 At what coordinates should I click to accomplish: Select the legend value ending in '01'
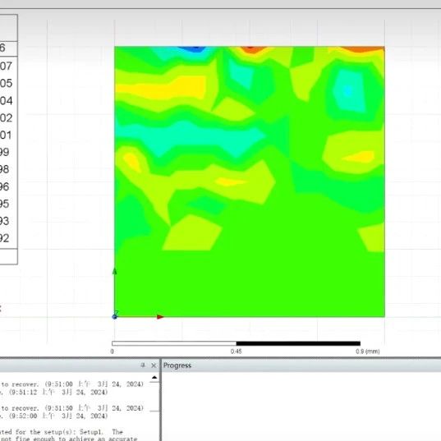(x=6, y=136)
